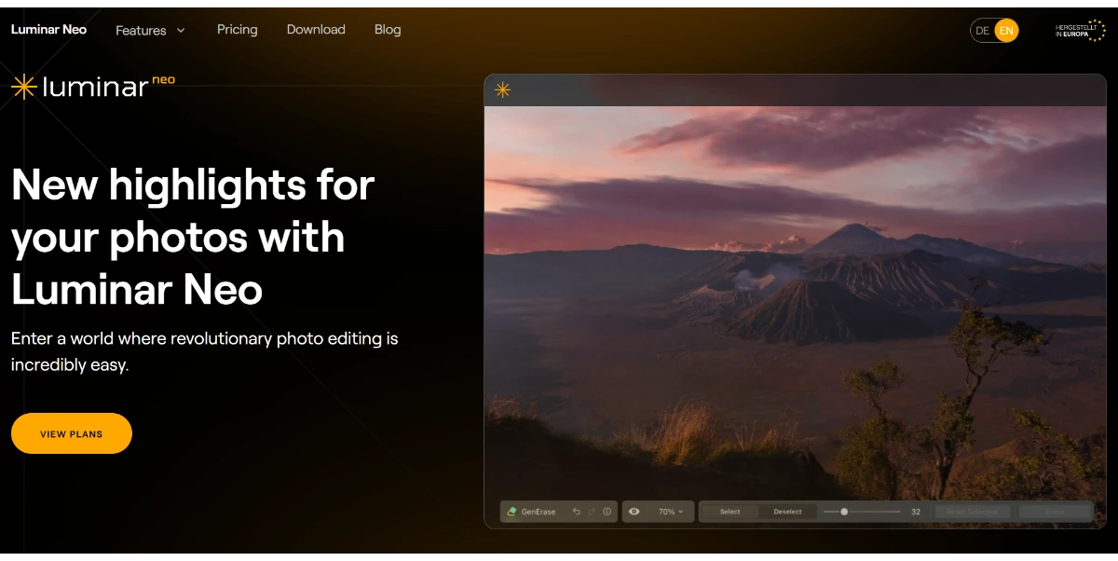Viewport: 1118px width, 561px height.
Task: Open the Blog menu item
Action: 388,30
